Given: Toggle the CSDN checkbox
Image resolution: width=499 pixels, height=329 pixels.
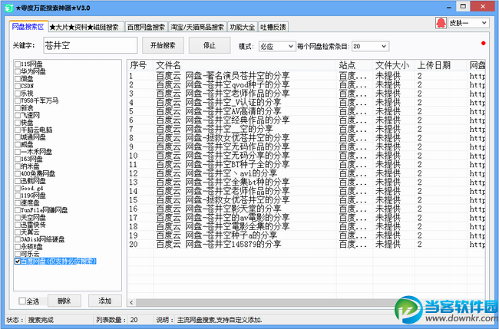Looking at the screenshot, I should (18, 86).
